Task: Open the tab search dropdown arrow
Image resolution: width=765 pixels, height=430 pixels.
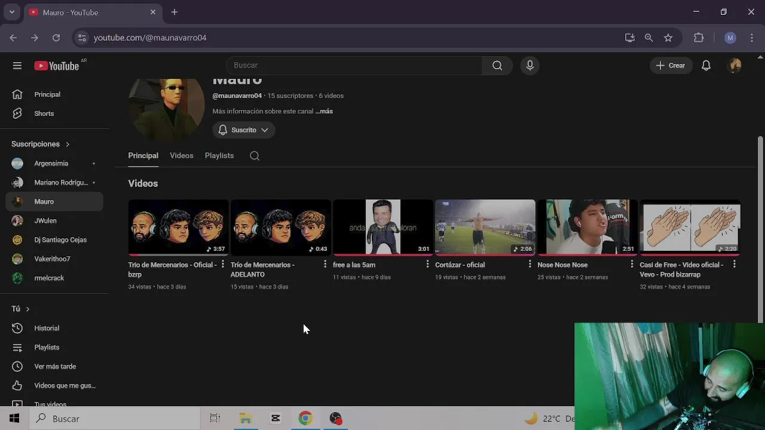Action: tap(11, 12)
